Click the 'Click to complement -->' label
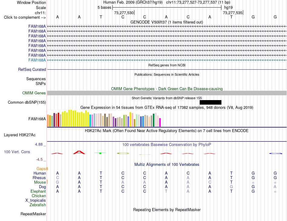The width and height of the screenshot is (287, 221). pos(25,17)
